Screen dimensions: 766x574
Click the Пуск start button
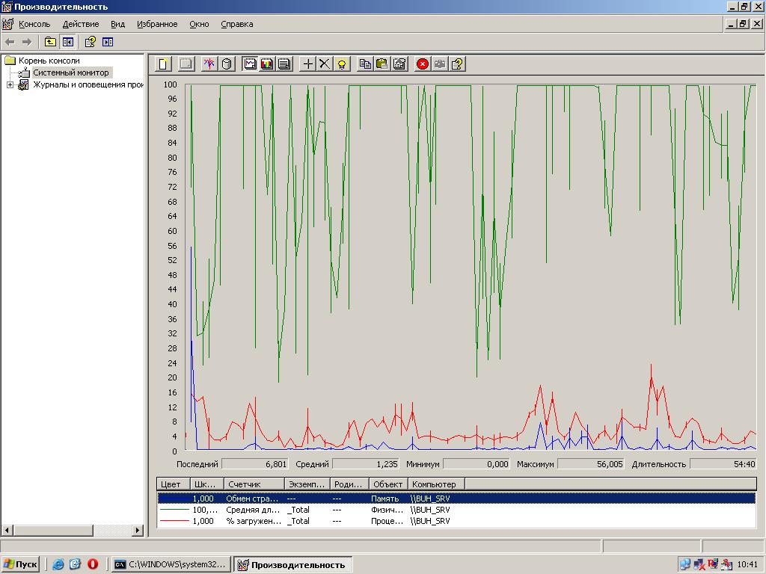[20, 565]
